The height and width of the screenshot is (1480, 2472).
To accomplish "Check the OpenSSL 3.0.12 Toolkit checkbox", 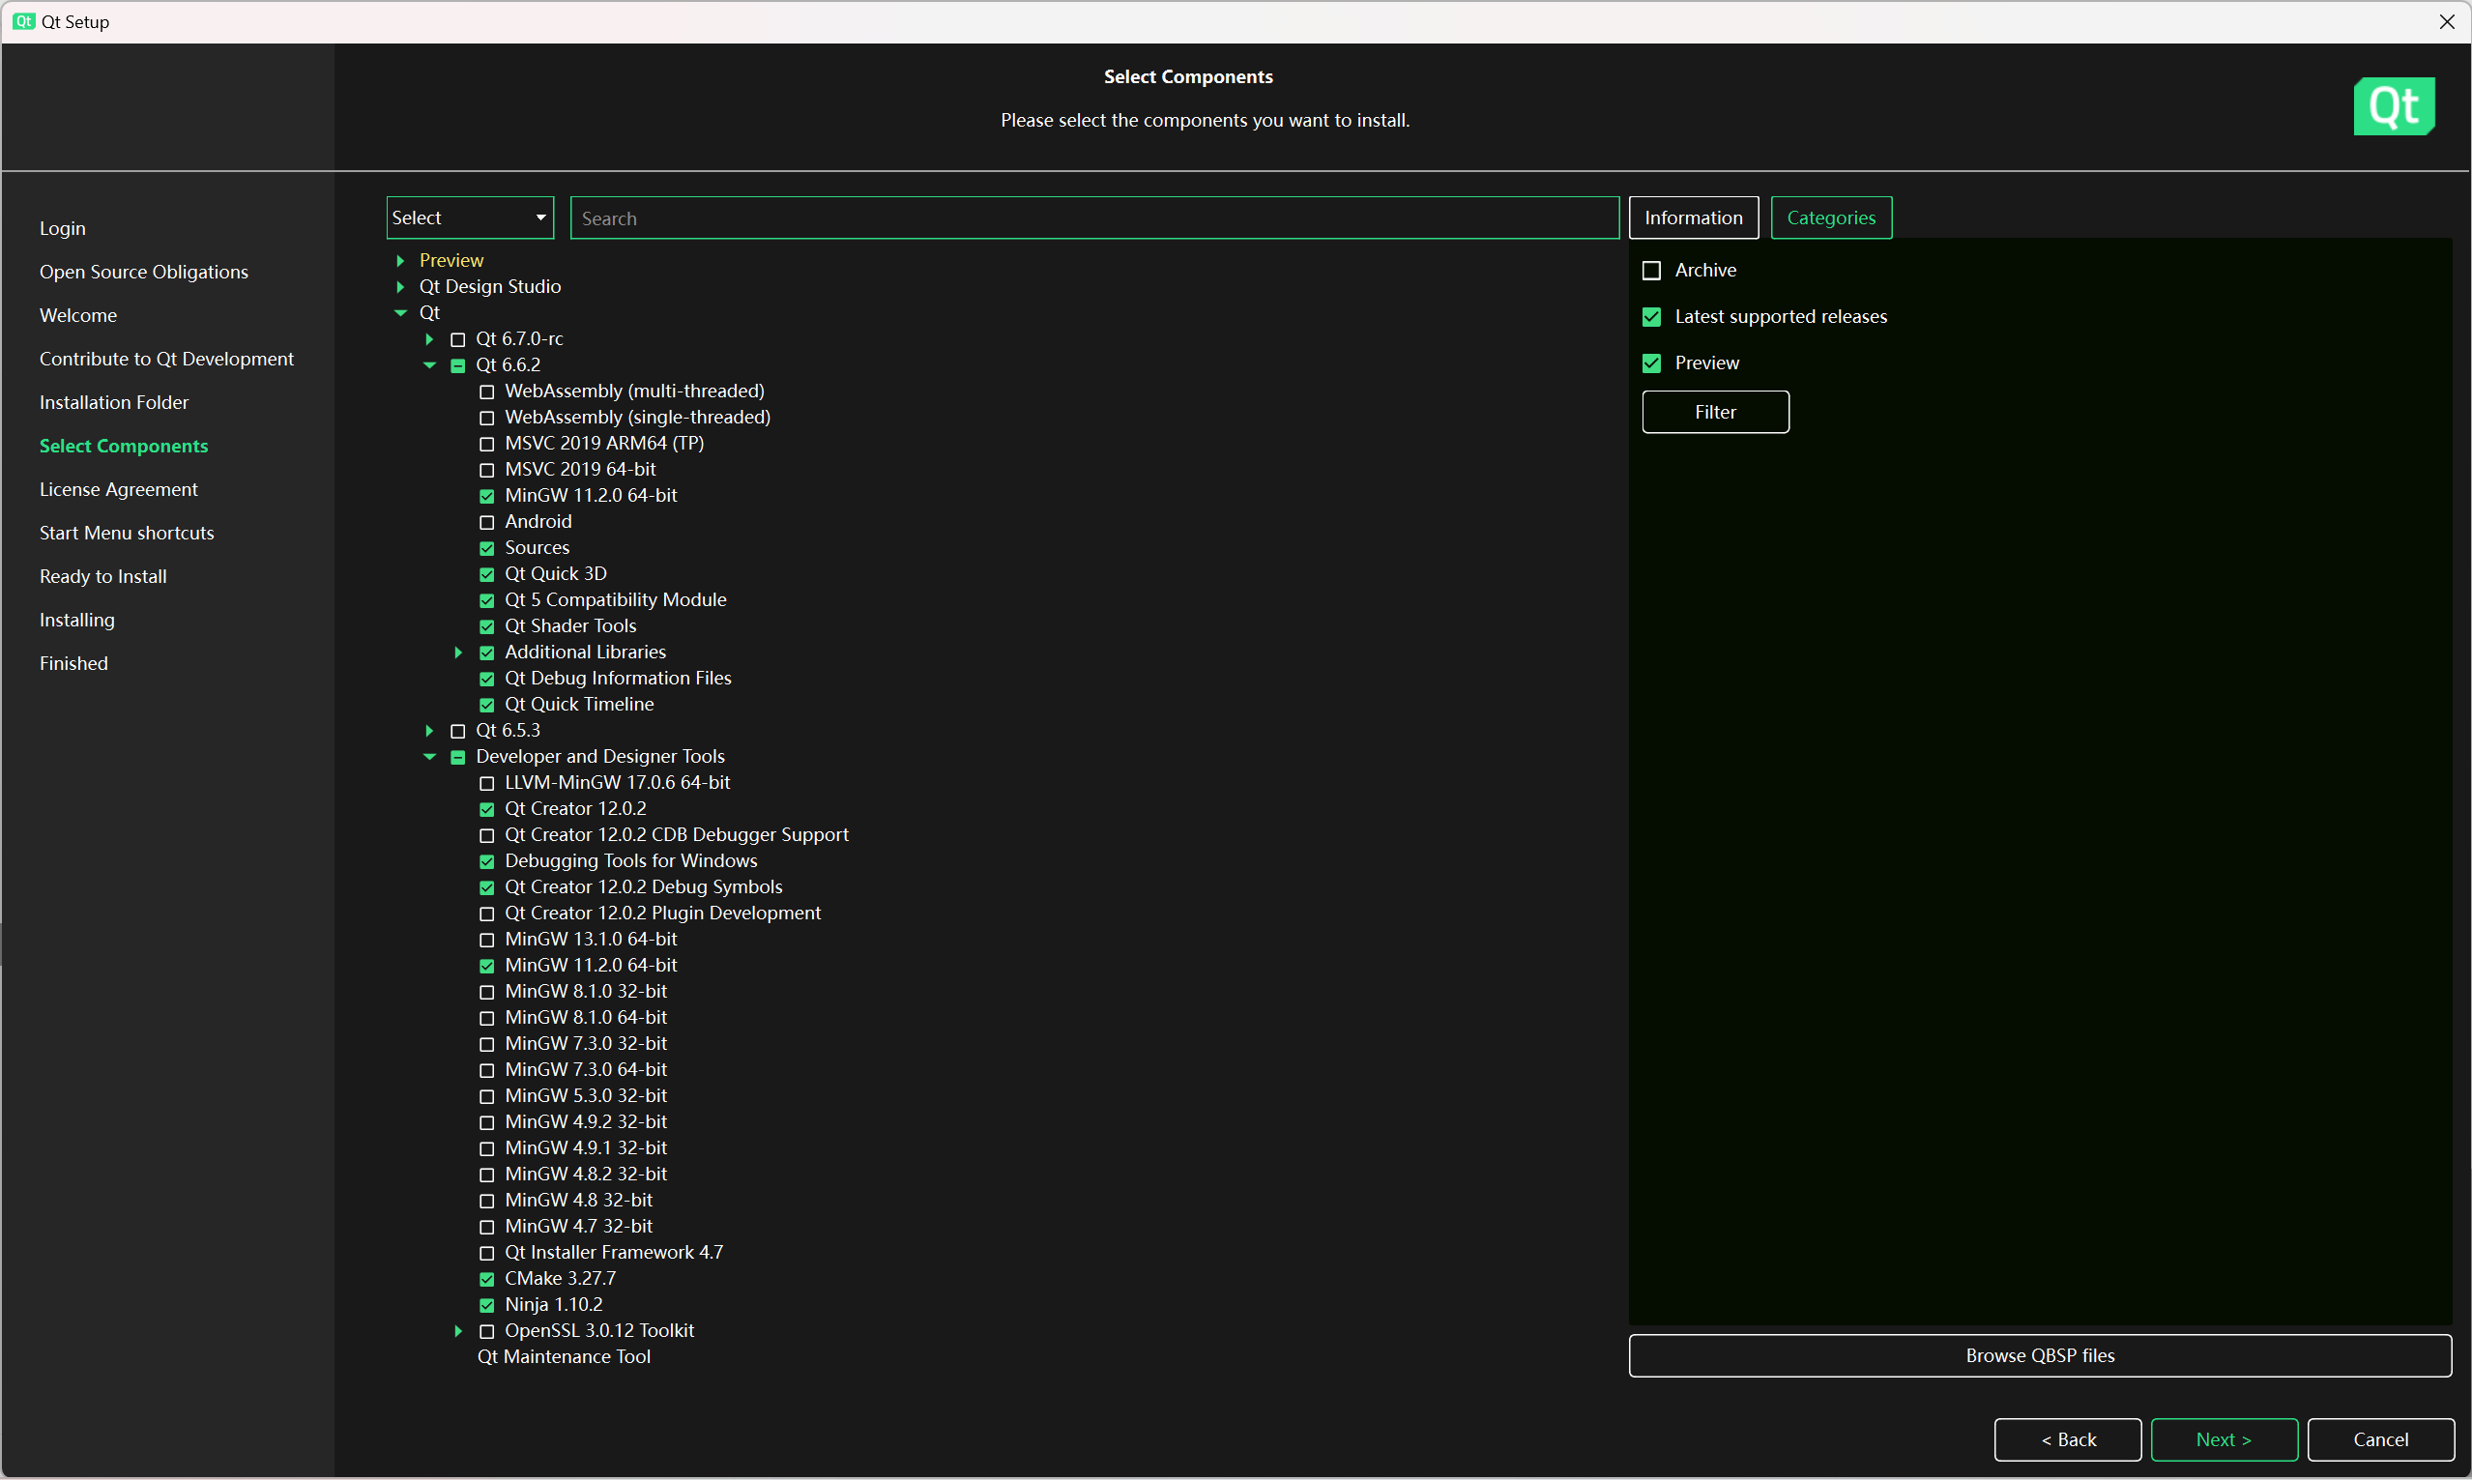I will pos(486,1331).
